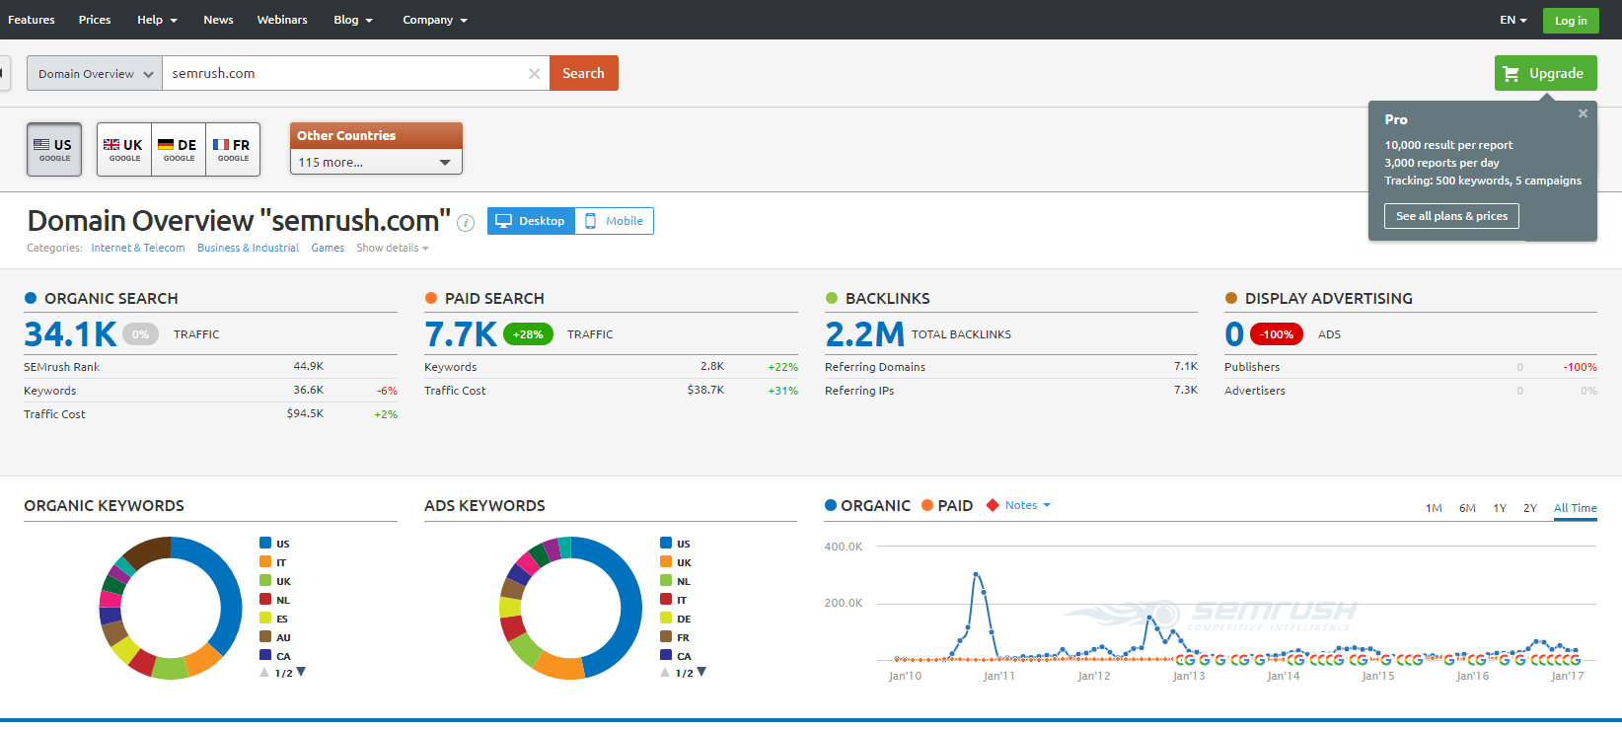Click the green Upgrade button

[1546, 73]
